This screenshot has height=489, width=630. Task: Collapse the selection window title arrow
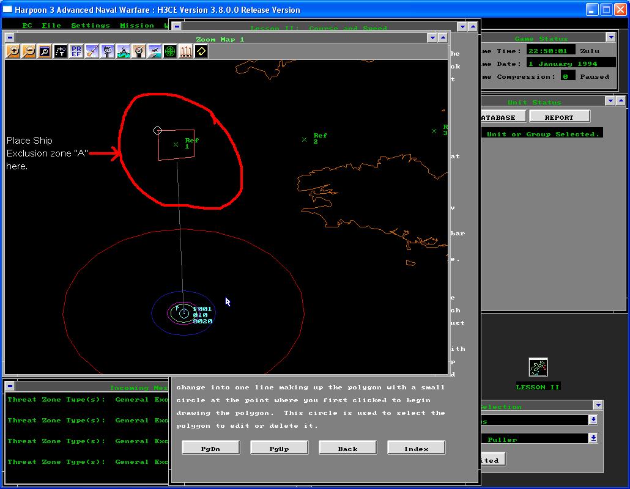coord(598,405)
